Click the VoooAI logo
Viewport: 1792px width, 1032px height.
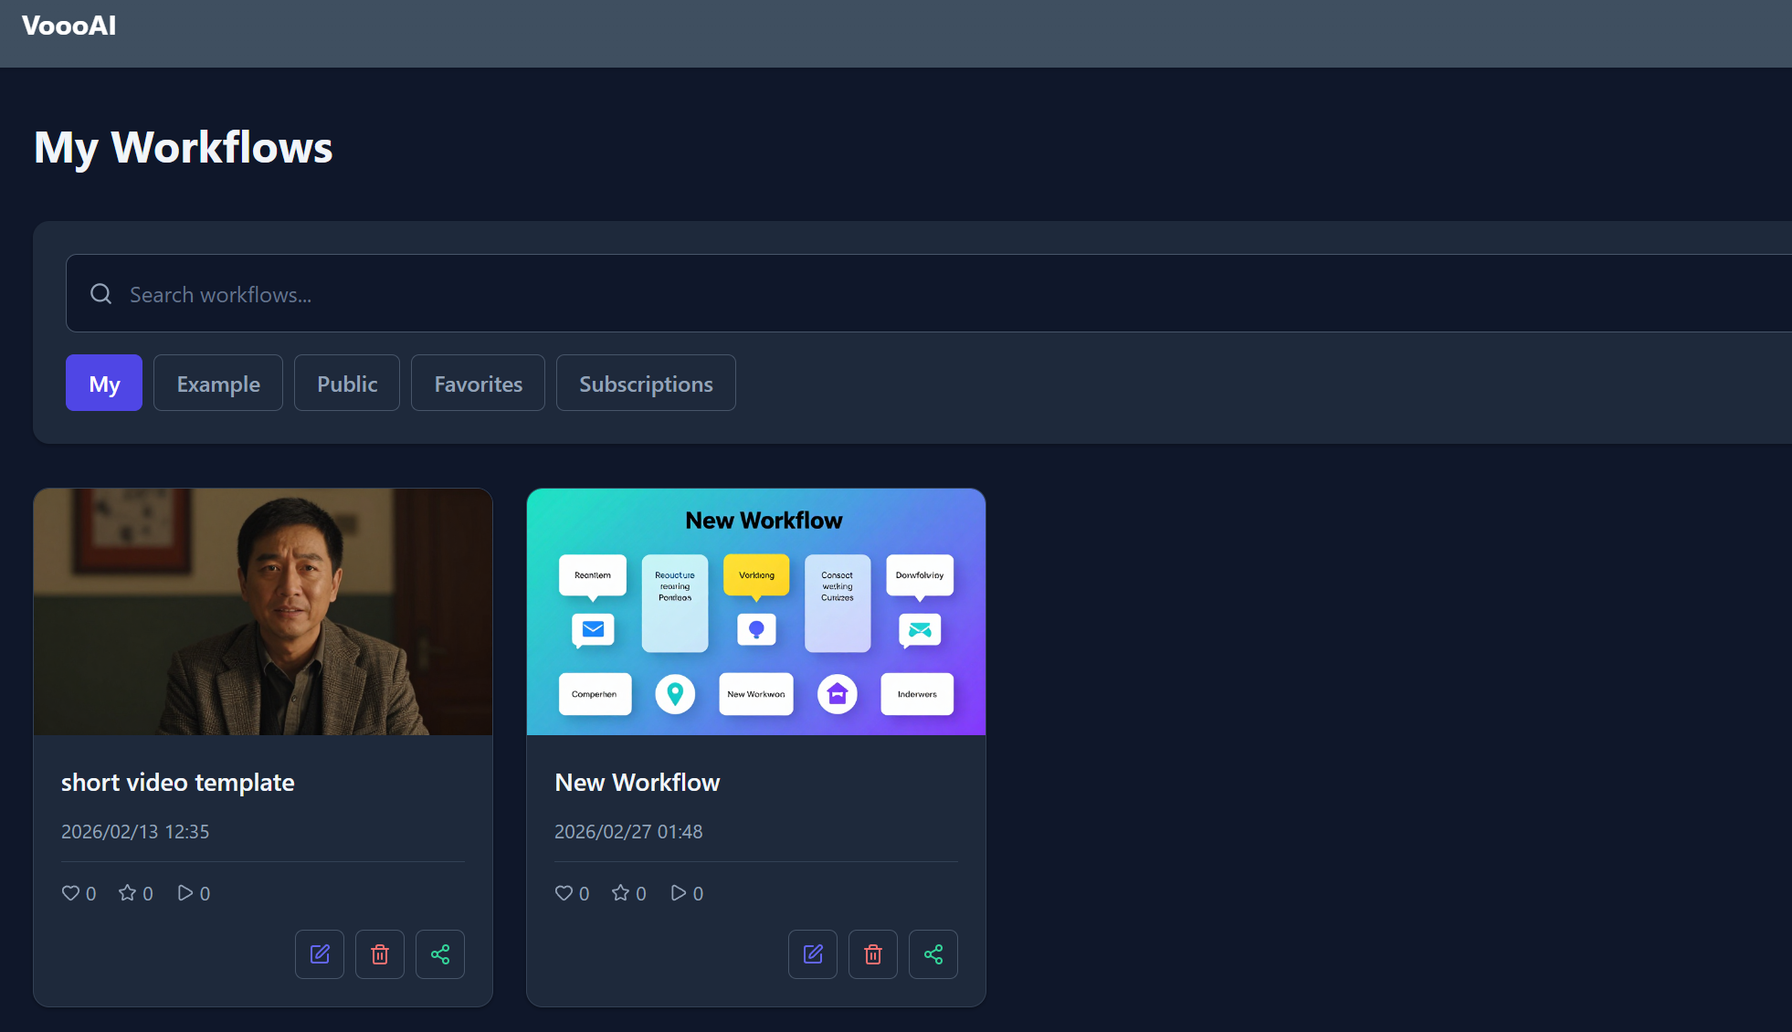68,25
